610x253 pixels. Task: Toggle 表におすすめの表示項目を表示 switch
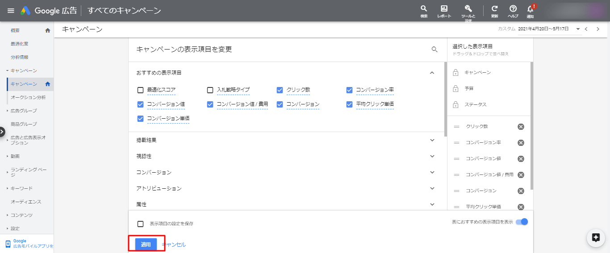[x=522, y=222]
